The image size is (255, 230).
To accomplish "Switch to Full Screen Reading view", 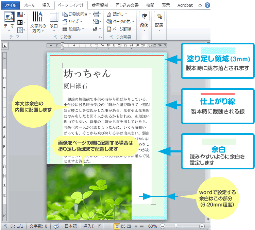I will (123, 226).
